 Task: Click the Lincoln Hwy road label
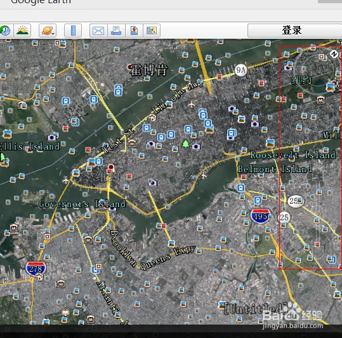178,97
